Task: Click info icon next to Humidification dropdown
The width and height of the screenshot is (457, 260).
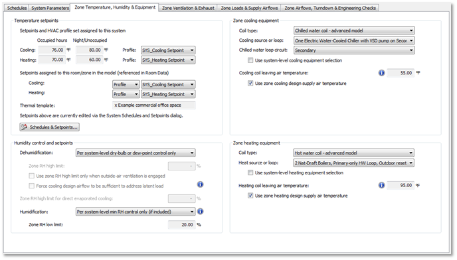Action: coord(200,212)
